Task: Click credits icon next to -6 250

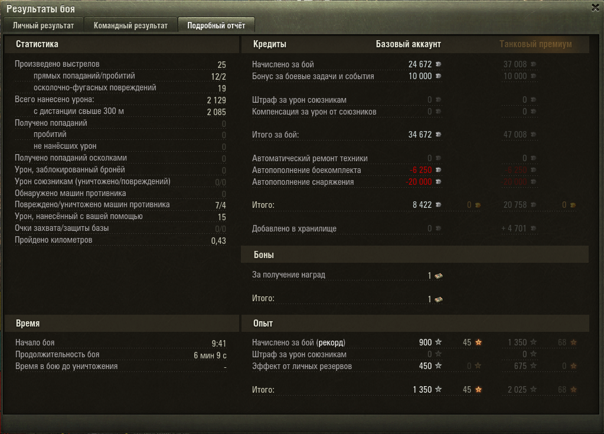Action: 438,170
